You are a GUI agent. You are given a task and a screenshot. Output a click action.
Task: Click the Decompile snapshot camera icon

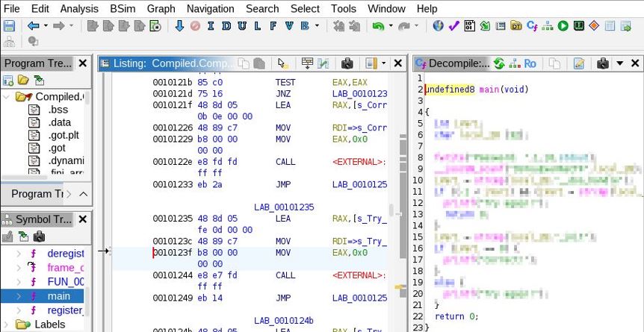tap(602, 63)
